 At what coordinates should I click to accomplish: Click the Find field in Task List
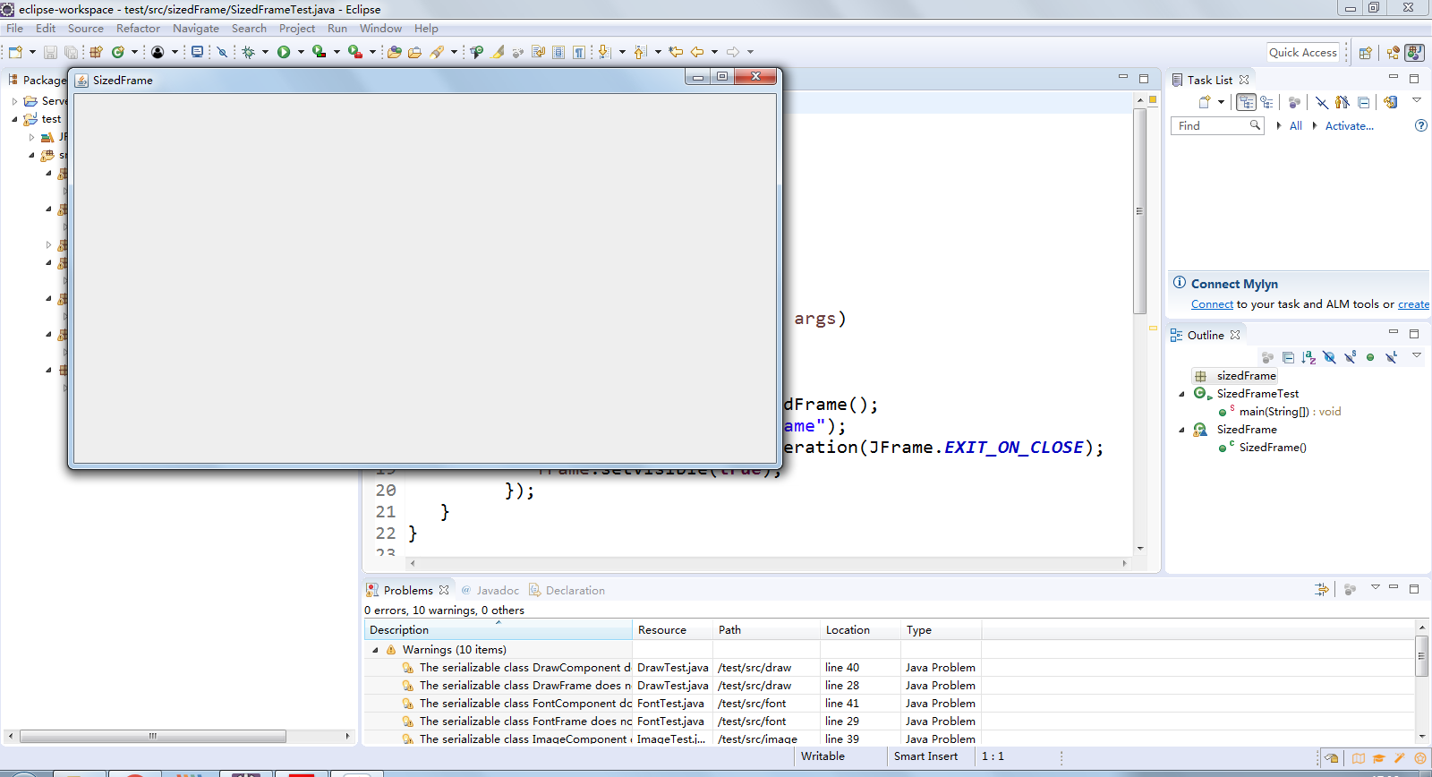(x=1216, y=125)
